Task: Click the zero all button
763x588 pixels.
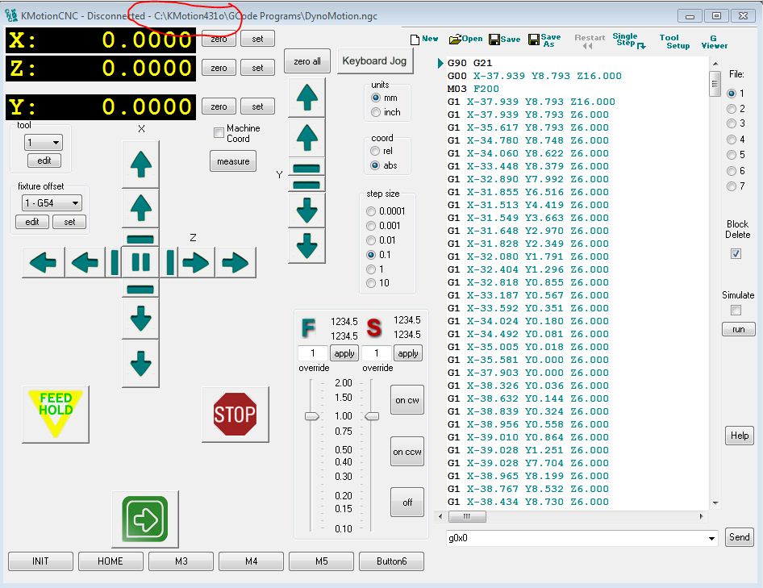Action: click(307, 61)
